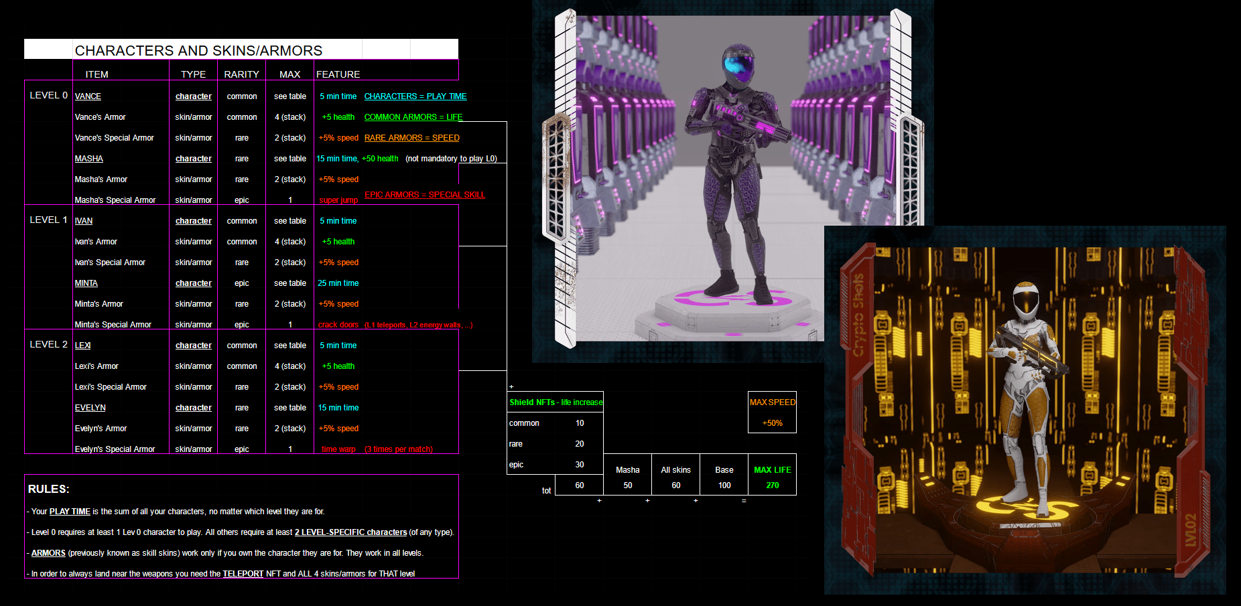Screen dimensions: 1241x606
Task: Select the 'CHARACTERS AND SKINS/ARMORS' title cell
Action: point(198,50)
